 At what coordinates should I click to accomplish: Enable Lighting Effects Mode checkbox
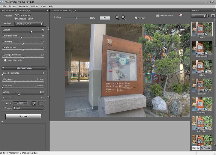5,60
